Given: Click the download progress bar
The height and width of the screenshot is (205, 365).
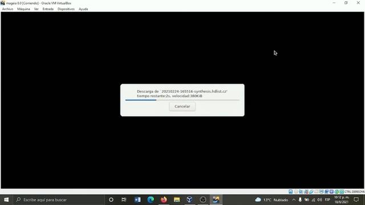Looking at the screenshot, I should pos(182,100).
